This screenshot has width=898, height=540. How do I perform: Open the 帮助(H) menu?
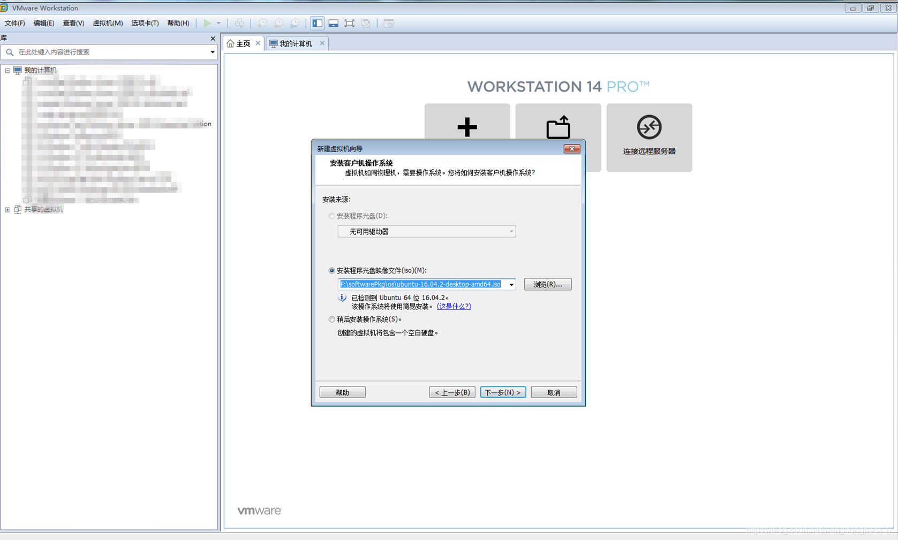point(178,23)
